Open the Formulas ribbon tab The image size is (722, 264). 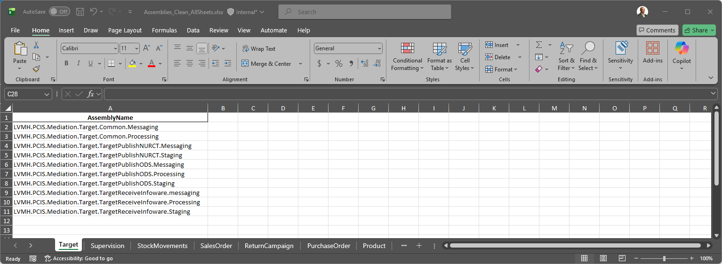pyautogui.click(x=164, y=30)
